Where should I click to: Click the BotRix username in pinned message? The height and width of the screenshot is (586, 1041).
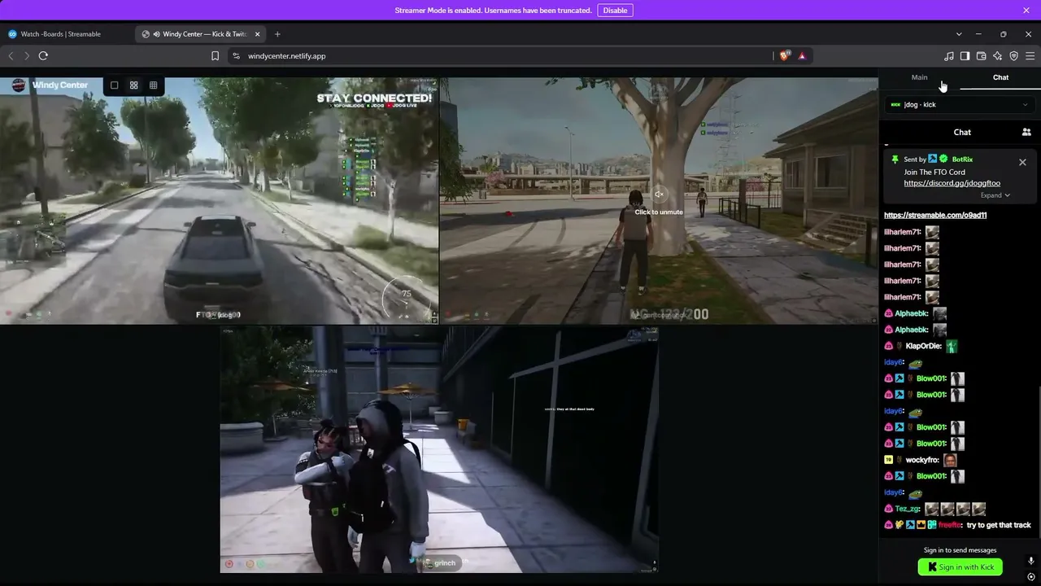962,160
